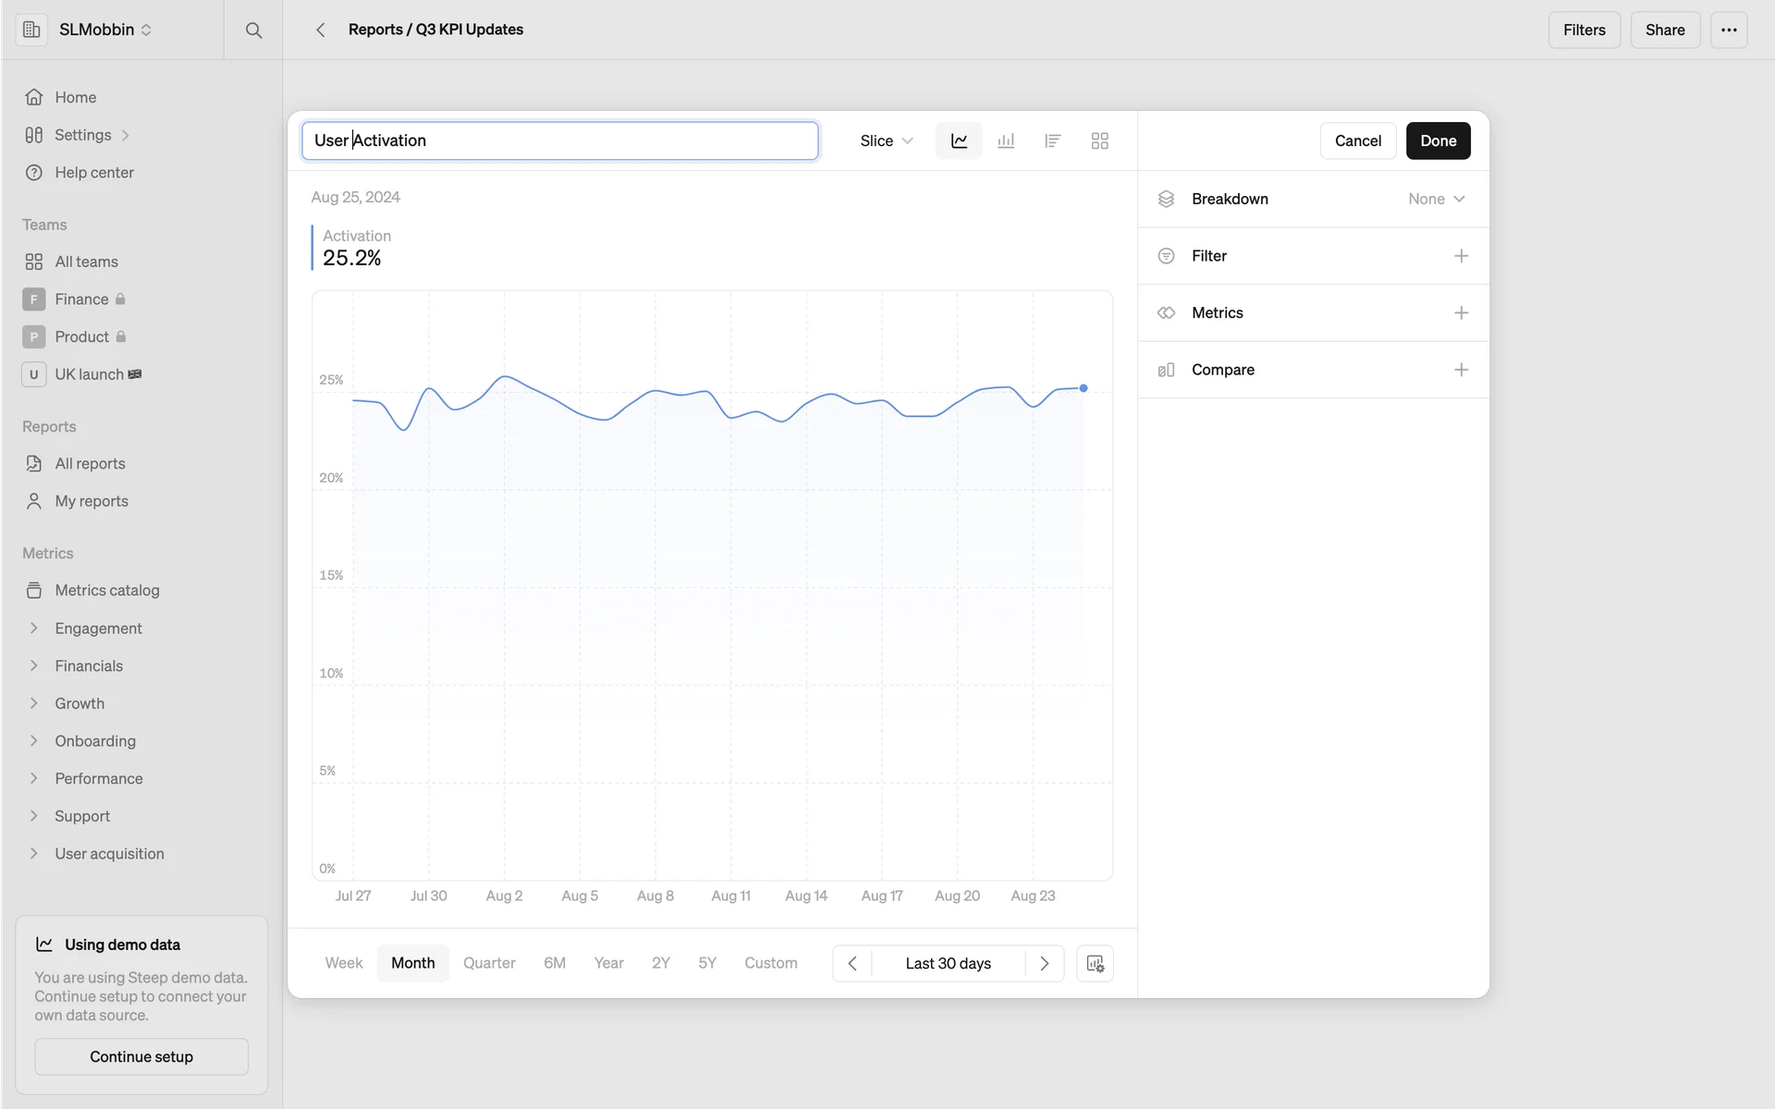
Task: Go back using the left arrow icon
Action: point(321,30)
